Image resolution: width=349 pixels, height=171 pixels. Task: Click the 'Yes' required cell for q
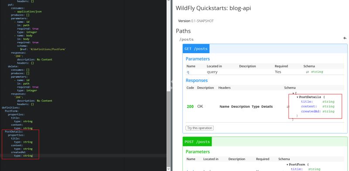pyautogui.click(x=278, y=72)
